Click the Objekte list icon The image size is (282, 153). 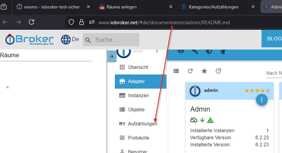click(x=122, y=109)
